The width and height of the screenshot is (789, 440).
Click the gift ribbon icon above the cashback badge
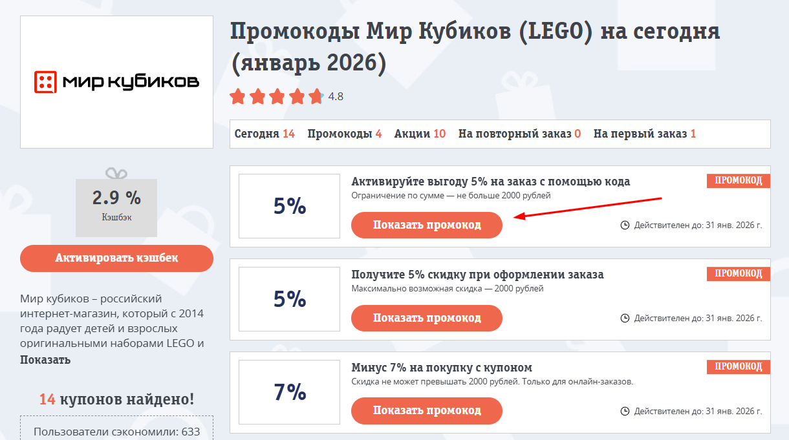[116, 174]
